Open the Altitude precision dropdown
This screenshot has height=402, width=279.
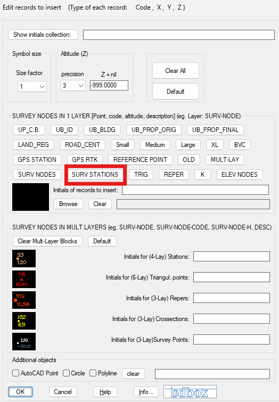(x=73, y=85)
